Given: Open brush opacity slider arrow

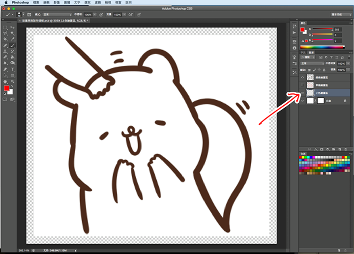Looking at the screenshot, I should (x=95, y=14).
